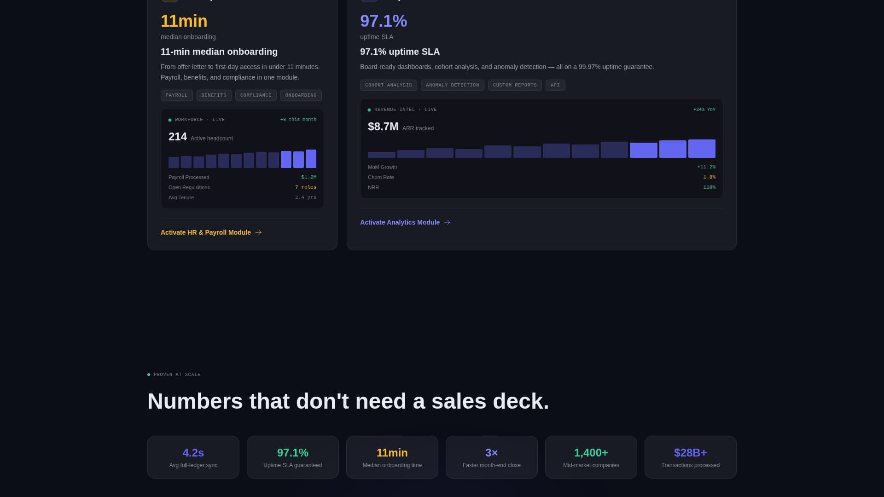This screenshot has width=884, height=497.
Task: Click green live dot beside REVENUE INTEL
Action: 369,110
